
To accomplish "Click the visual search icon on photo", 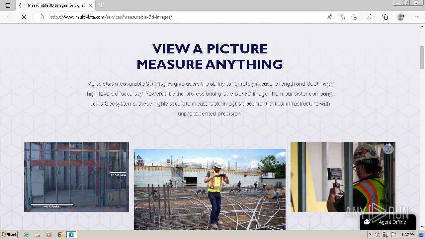I will [388, 149].
